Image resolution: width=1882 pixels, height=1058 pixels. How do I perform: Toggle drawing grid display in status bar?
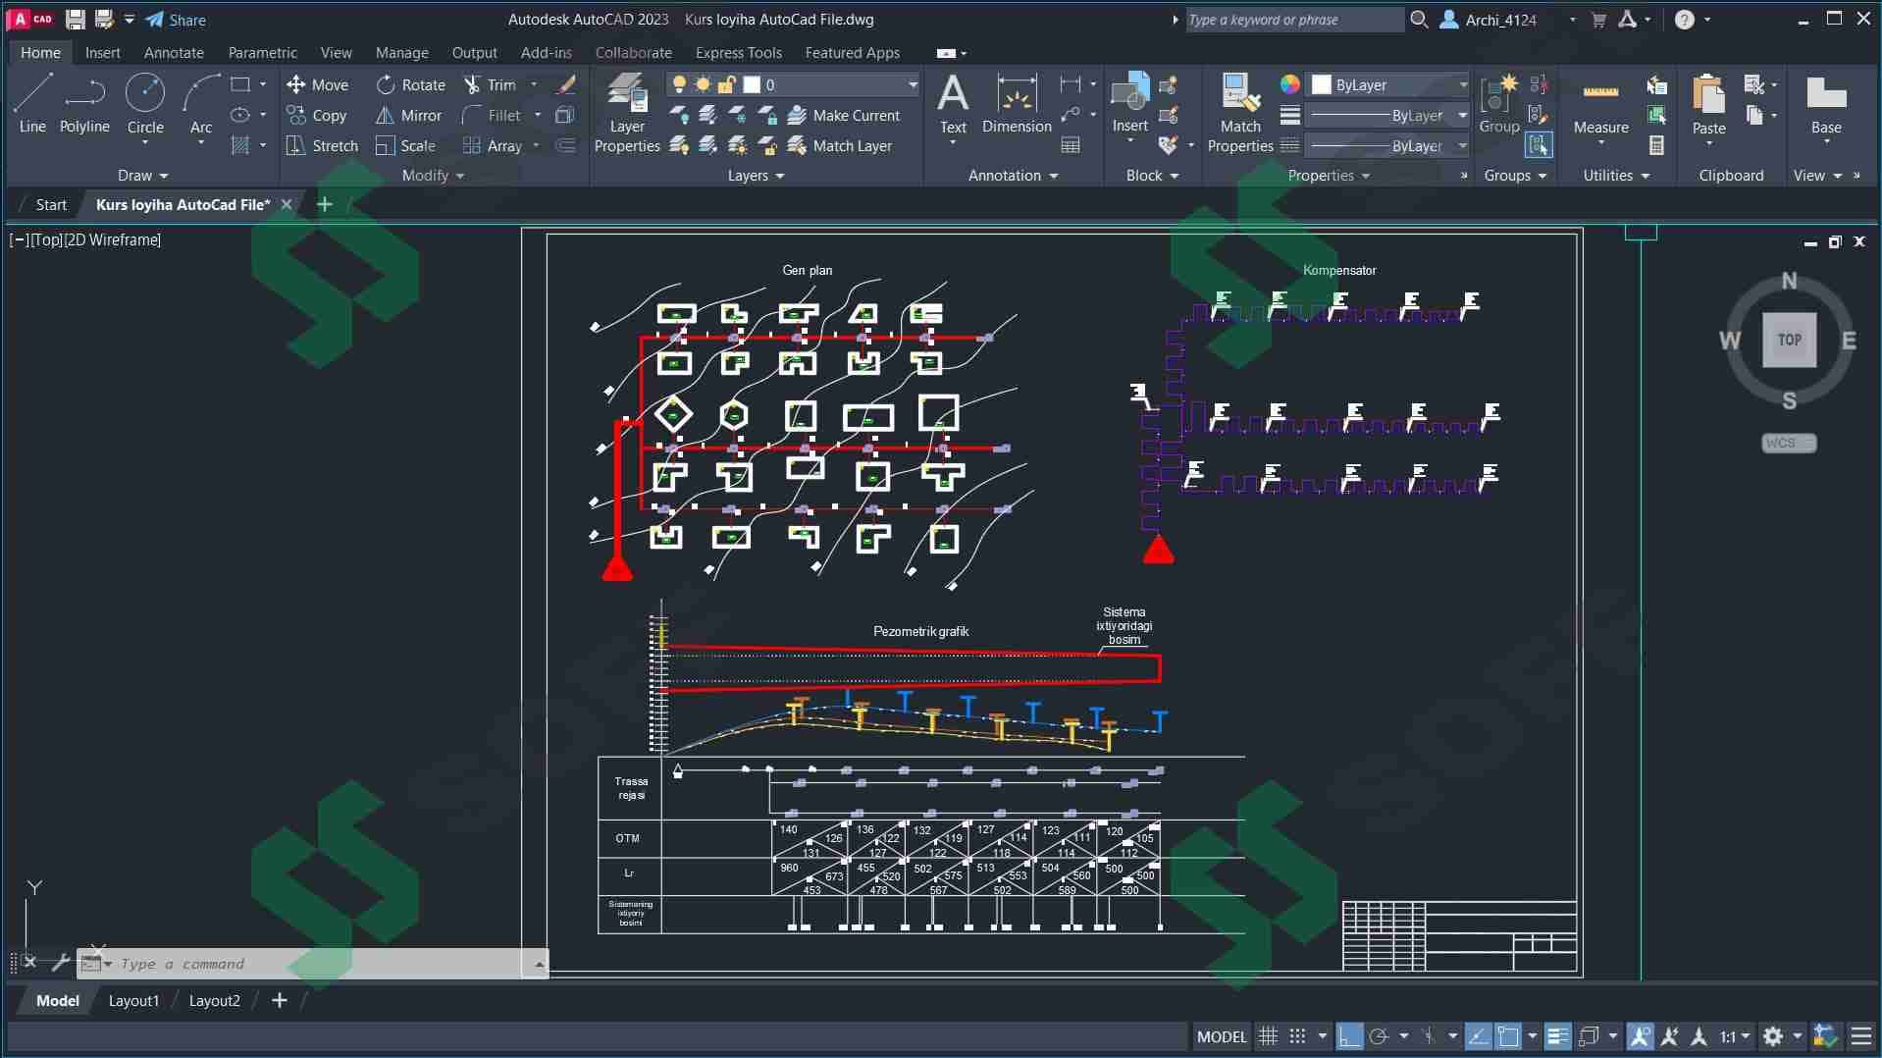1268,1036
